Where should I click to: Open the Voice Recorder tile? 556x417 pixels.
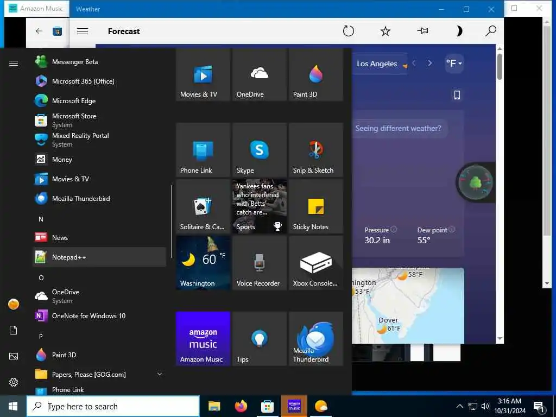(260, 263)
